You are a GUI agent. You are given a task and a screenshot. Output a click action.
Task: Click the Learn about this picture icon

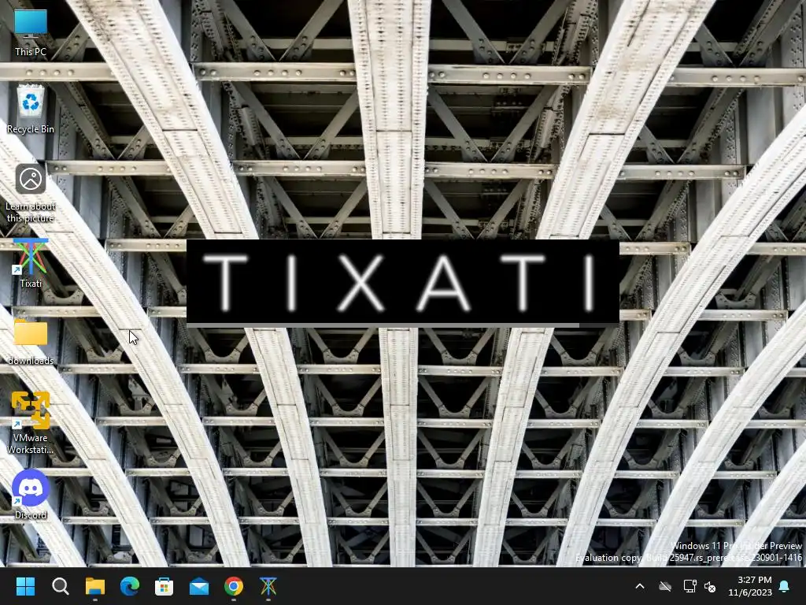point(31,194)
